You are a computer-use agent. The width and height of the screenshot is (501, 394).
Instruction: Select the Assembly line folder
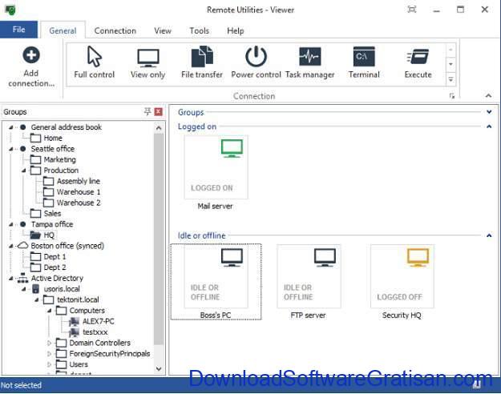click(x=71, y=181)
